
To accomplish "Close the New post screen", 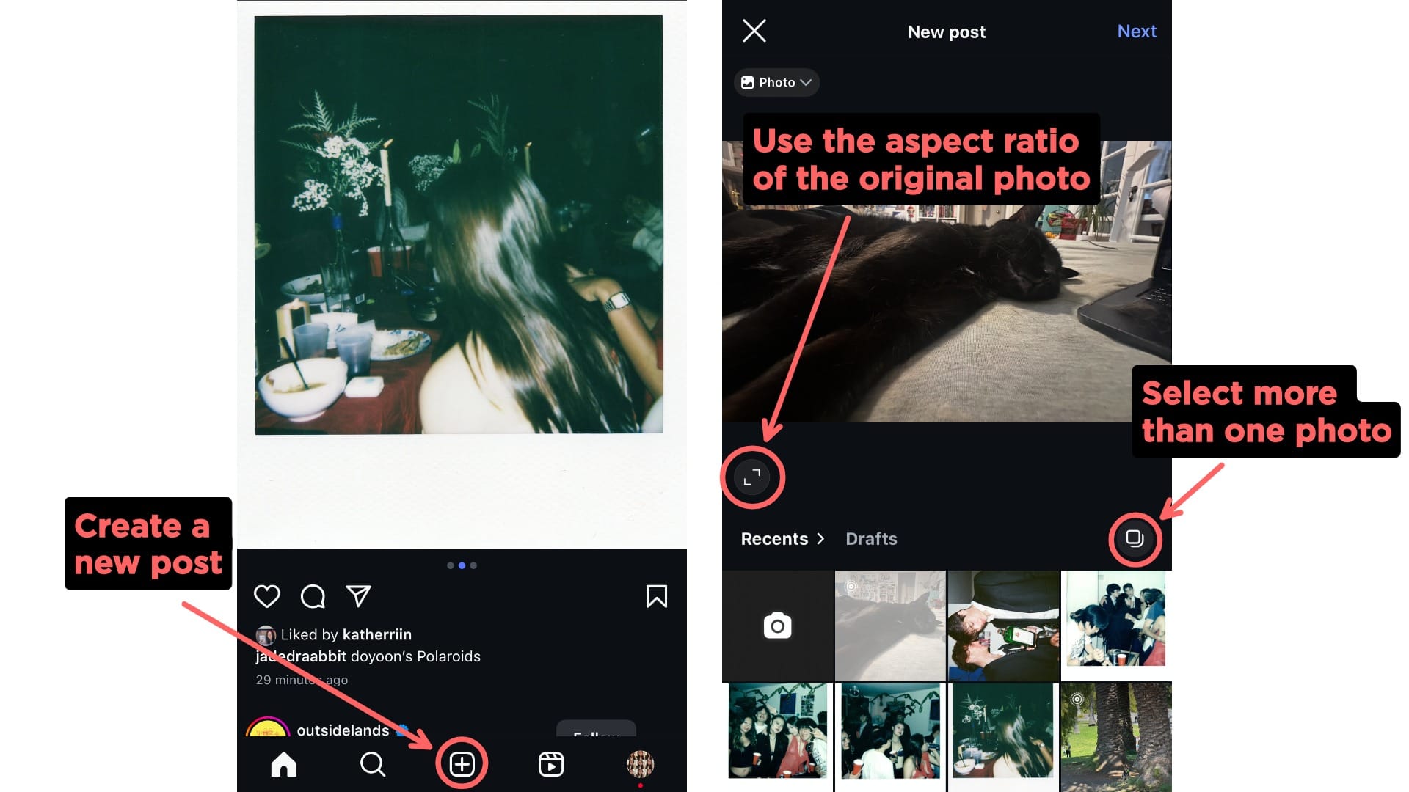I will pyautogui.click(x=754, y=31).
